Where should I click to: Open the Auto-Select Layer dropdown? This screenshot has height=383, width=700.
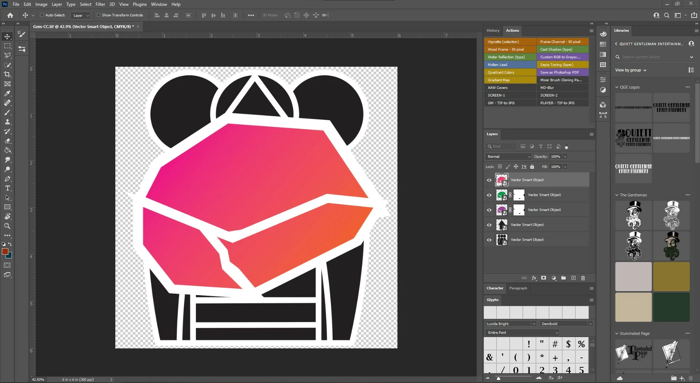(x=81, y=15)
